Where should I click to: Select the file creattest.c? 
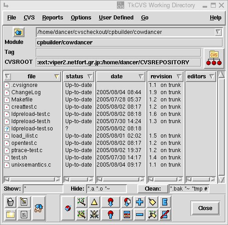pos(24,107)
